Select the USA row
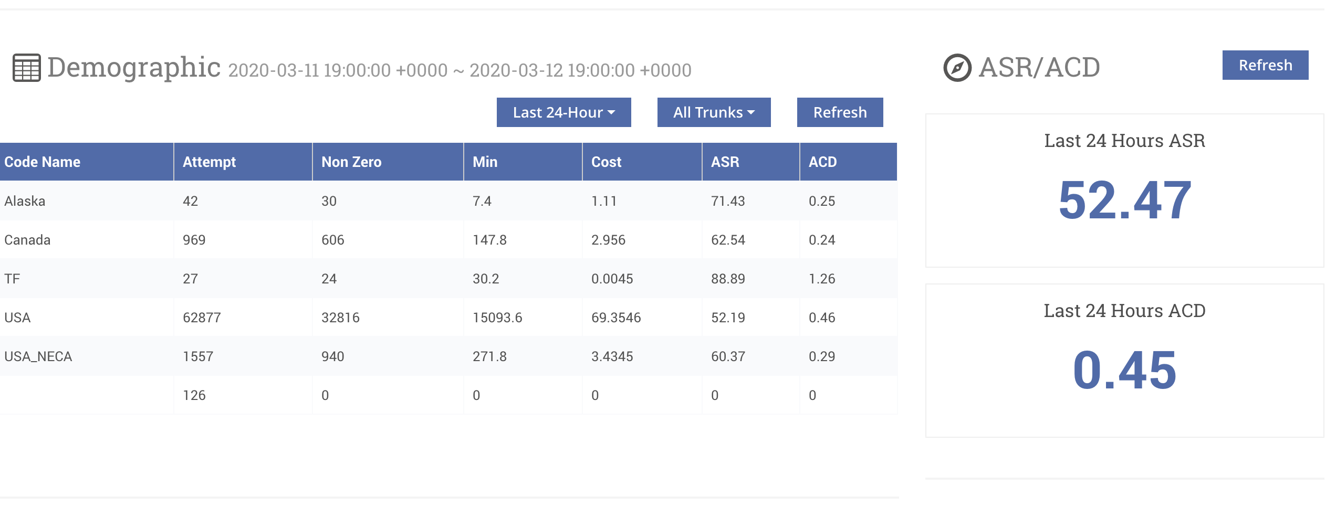The height and width of the screenshot is (506, 1336). coord(17,318)
